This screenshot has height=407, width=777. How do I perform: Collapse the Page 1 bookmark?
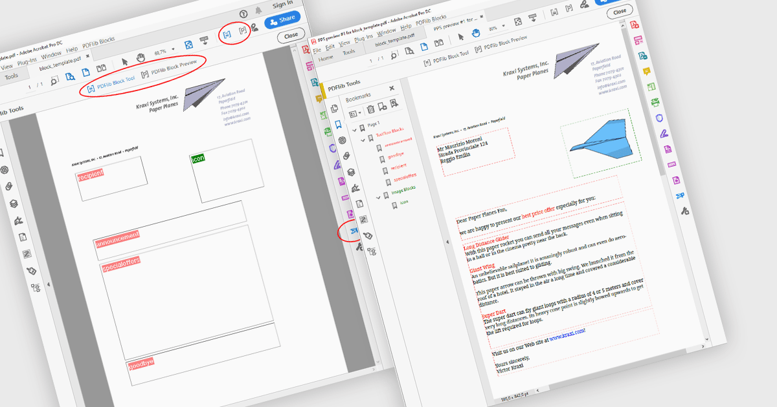[355, 129]
